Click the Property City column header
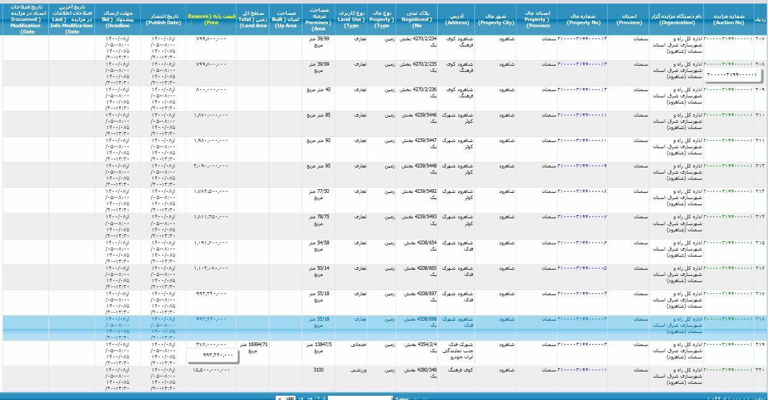The height and width of the screenshot is (400, 768). click(x=495, y=17)
